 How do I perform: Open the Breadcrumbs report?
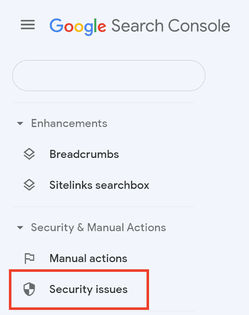(84, 154)
